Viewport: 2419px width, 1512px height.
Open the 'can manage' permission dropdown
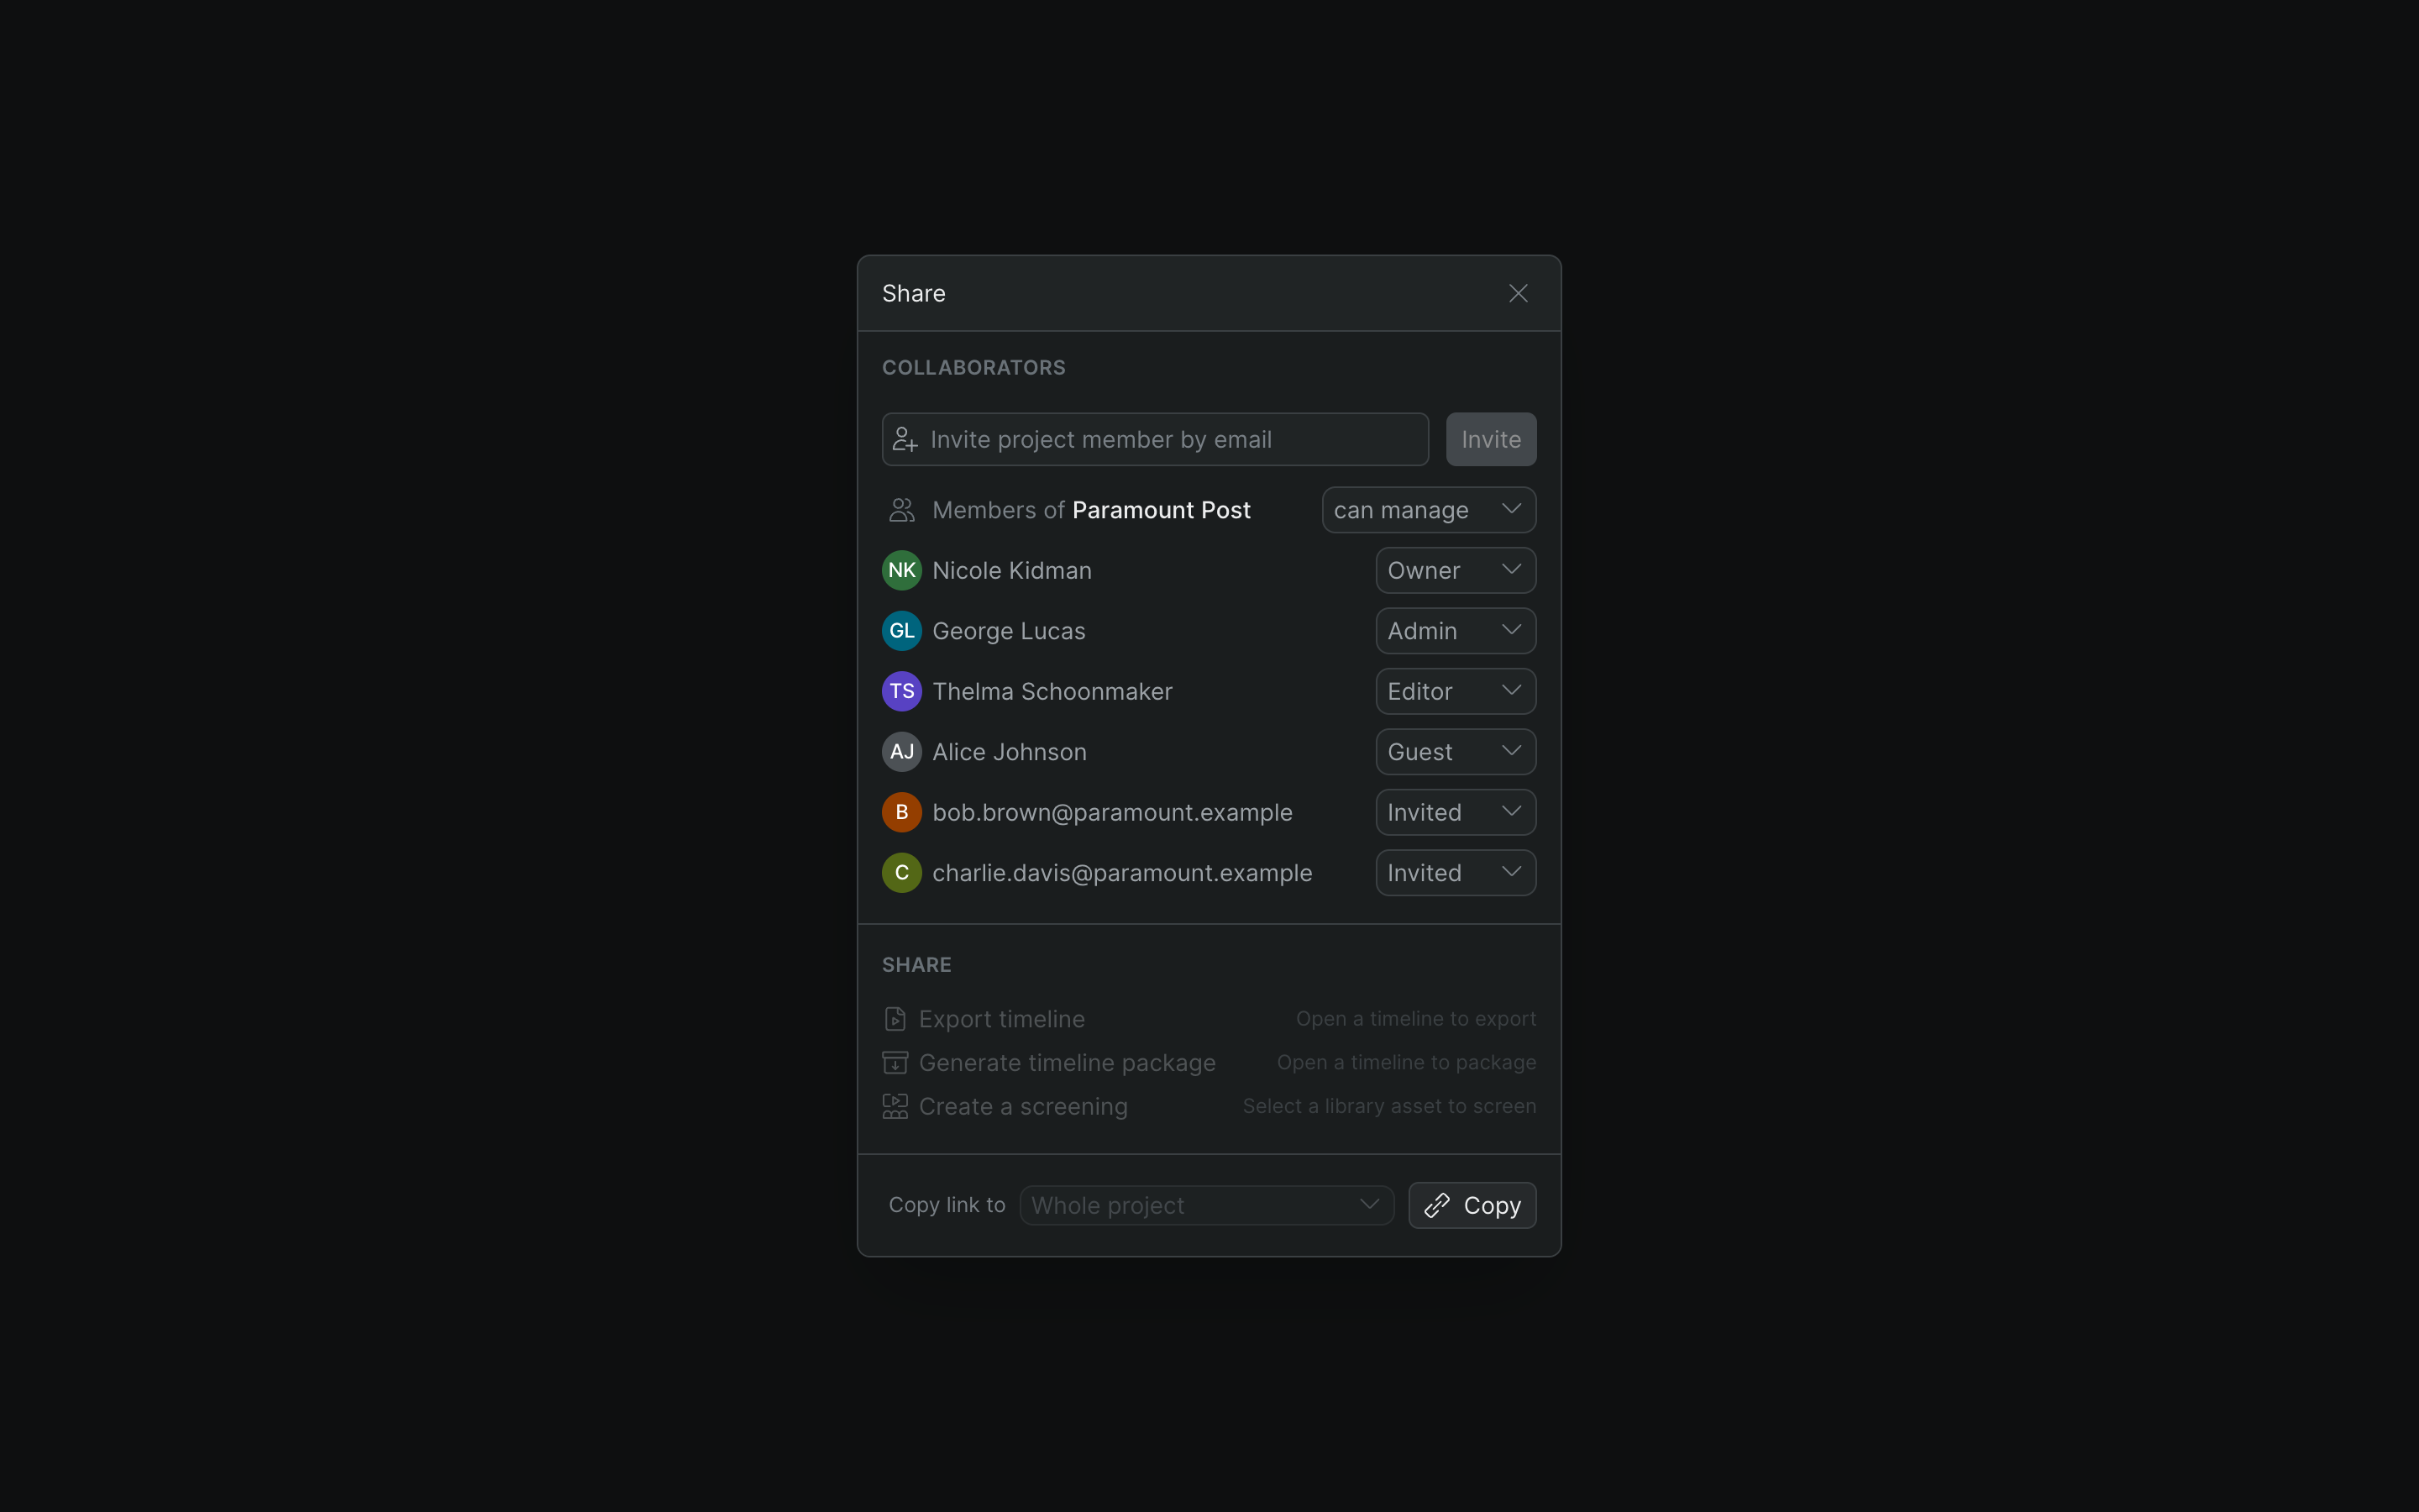[1429, 510]
